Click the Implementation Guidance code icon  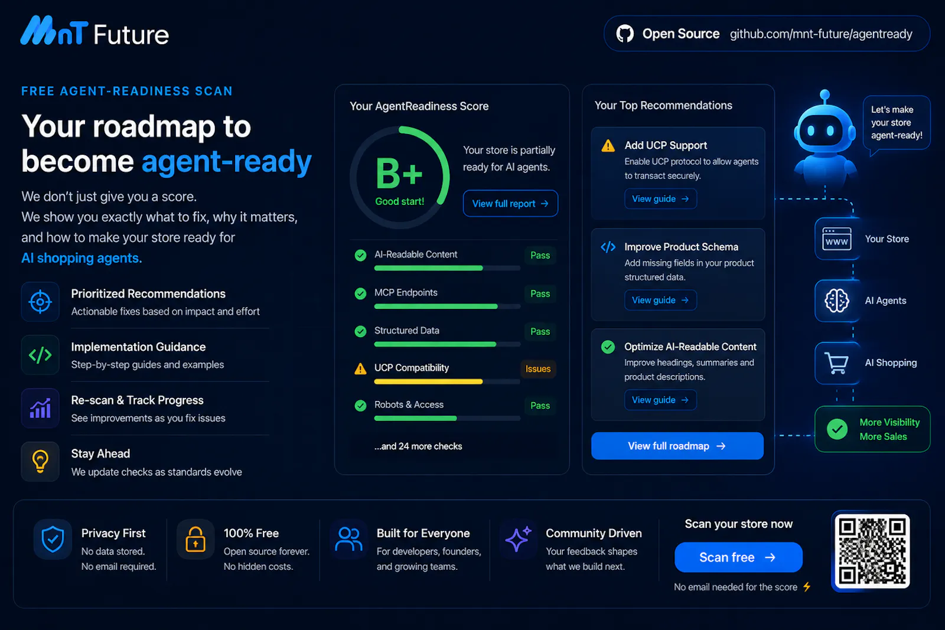click(40, 355)
